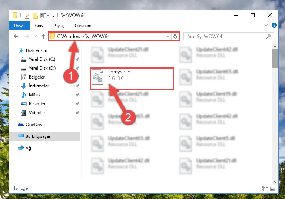Expand the address bar history dropdown
The width and height of the screenshot is (285, 199).
point(168,37)
